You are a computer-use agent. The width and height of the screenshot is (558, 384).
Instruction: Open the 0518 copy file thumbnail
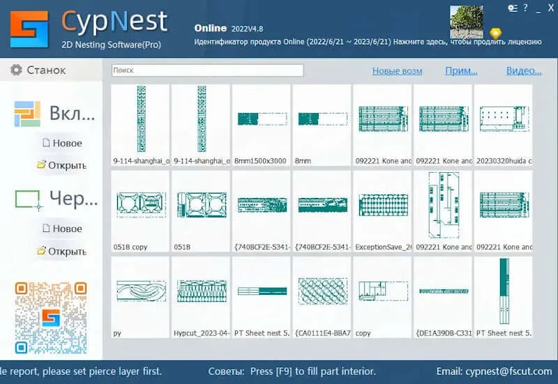click(140, 212)
